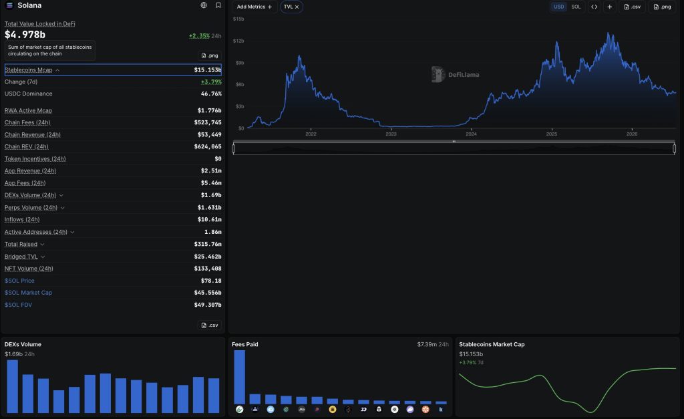Screen dimensions: 684x419
Task: Click the purple cloud icon in Fees Paid
Action: pyautogui.click(x=410, y=410)
